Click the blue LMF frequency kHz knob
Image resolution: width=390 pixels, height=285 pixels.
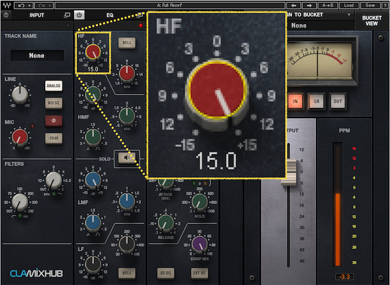tap(127, 201)
